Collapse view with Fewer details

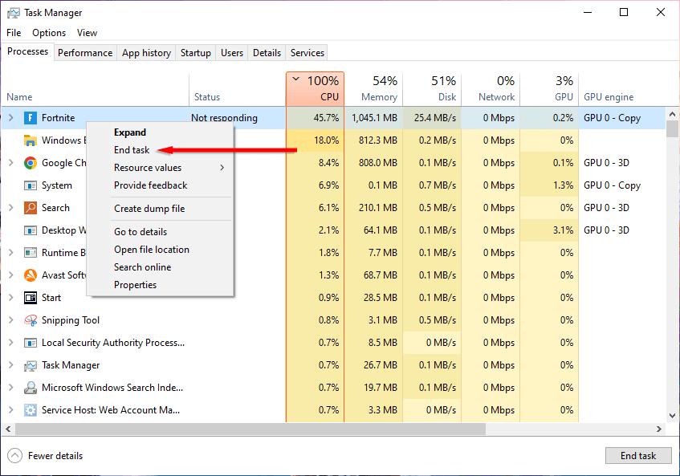(x=47, y=456)
